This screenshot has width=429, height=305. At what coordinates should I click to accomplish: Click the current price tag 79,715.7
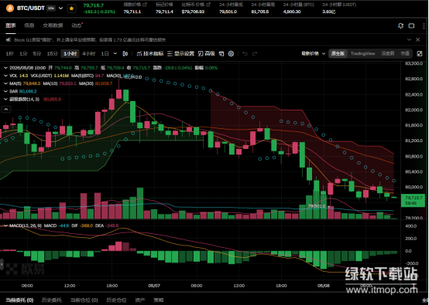(413, 200)
